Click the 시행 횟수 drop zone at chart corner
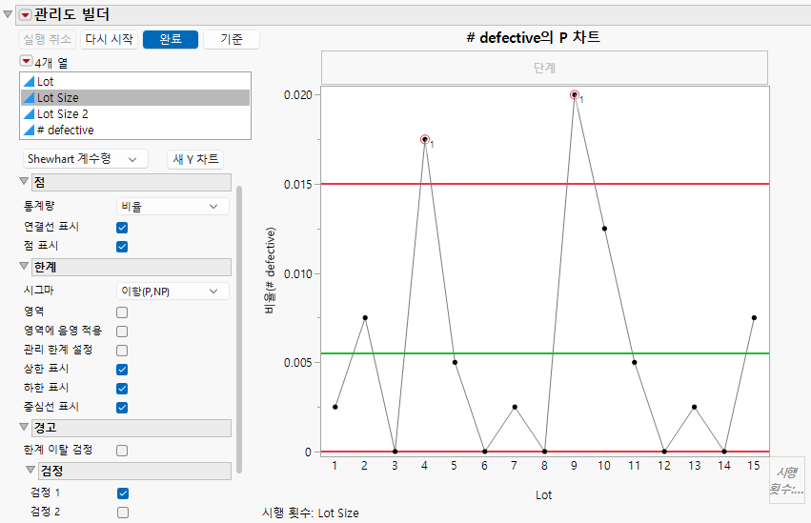 point(786,480)
